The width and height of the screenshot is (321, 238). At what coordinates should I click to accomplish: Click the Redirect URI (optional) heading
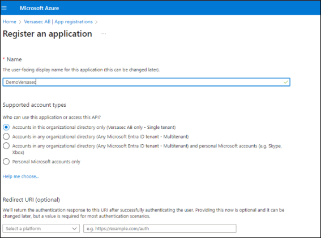tap(31, 200)
